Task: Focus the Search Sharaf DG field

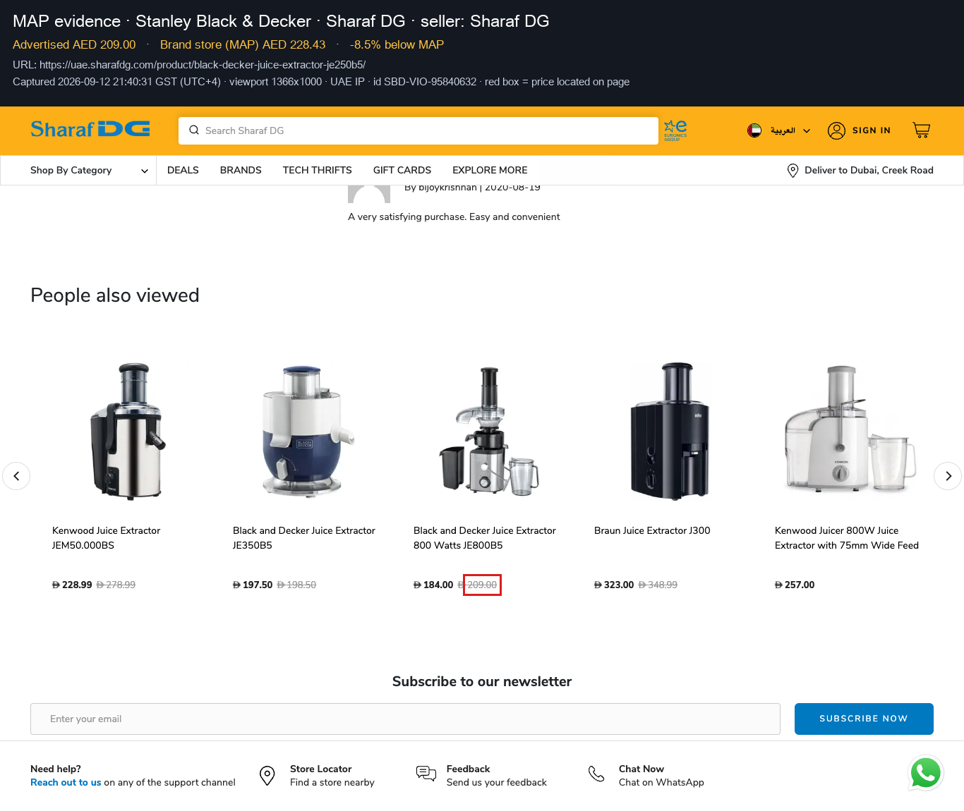Action: [x=418, y=130]
